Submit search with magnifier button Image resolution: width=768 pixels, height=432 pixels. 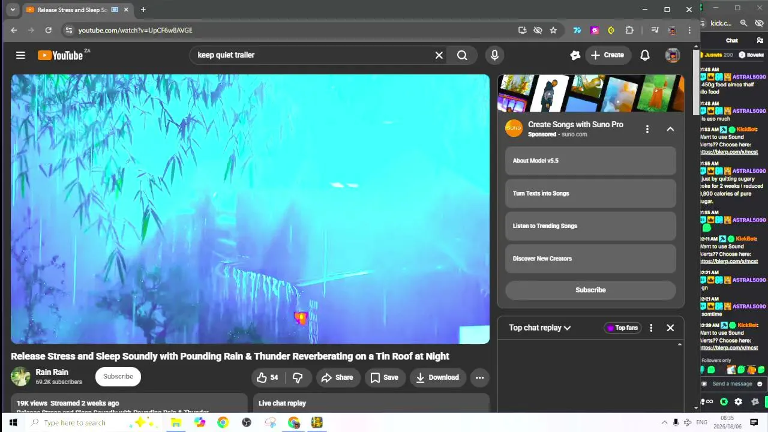pyautogui.click(x=462, y=55)
